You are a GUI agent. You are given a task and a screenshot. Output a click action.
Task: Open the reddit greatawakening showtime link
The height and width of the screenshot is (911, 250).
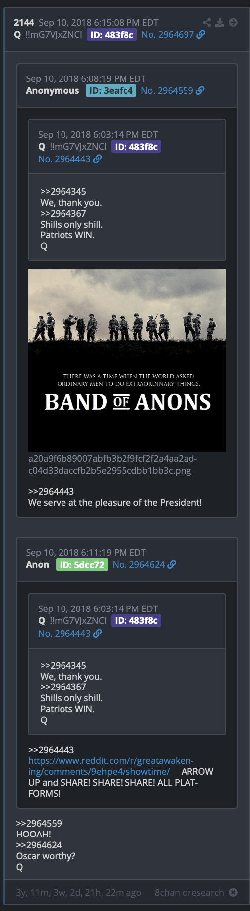click(x=111, y=766)
